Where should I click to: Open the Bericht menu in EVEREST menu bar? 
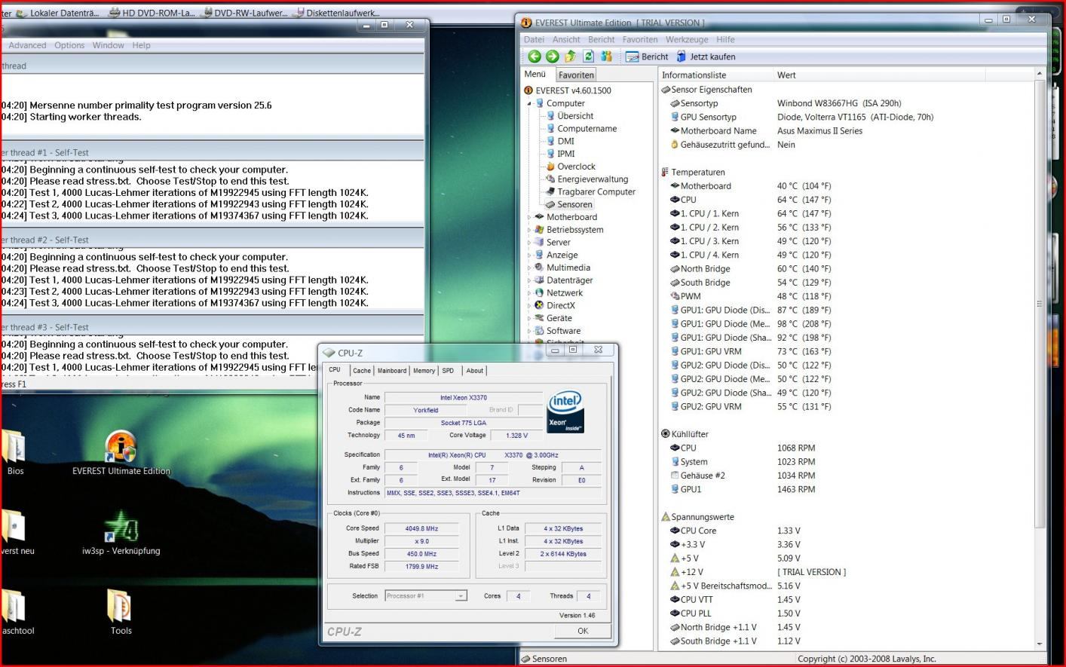point(601,40)
